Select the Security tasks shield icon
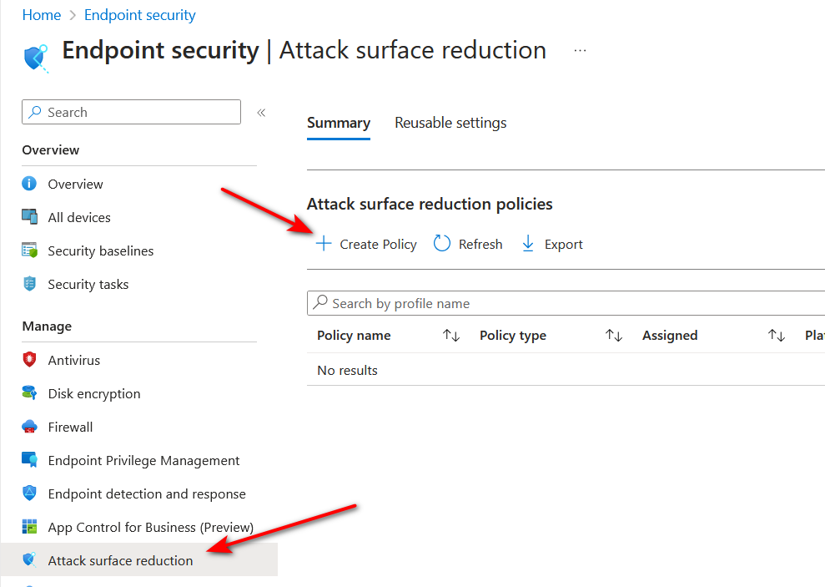 [x=29, y=284]
